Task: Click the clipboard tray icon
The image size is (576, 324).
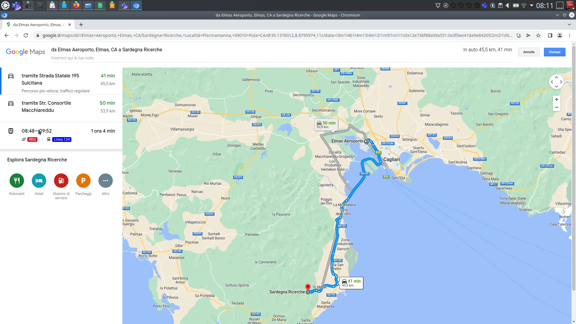Action: tap(500, 5)
